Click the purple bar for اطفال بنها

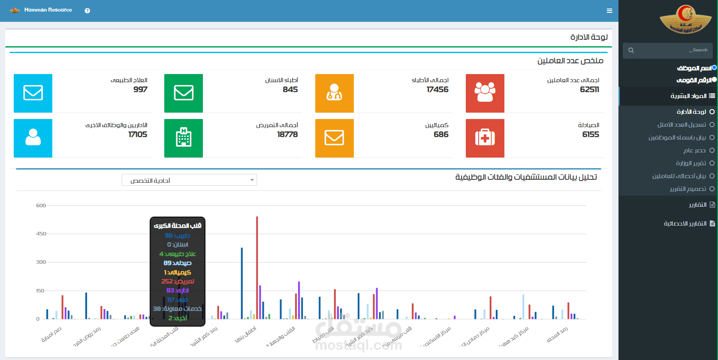pos(260,302)
